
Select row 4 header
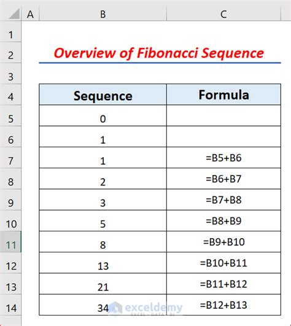point(10,95)
